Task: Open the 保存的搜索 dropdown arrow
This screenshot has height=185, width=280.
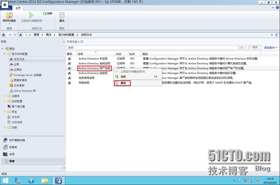Action: click(9, 24)
